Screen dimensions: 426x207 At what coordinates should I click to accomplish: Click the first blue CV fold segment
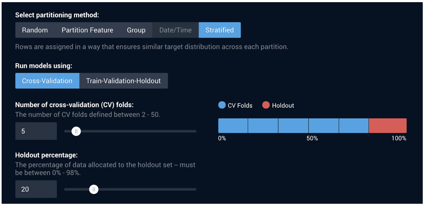point(233,125)
